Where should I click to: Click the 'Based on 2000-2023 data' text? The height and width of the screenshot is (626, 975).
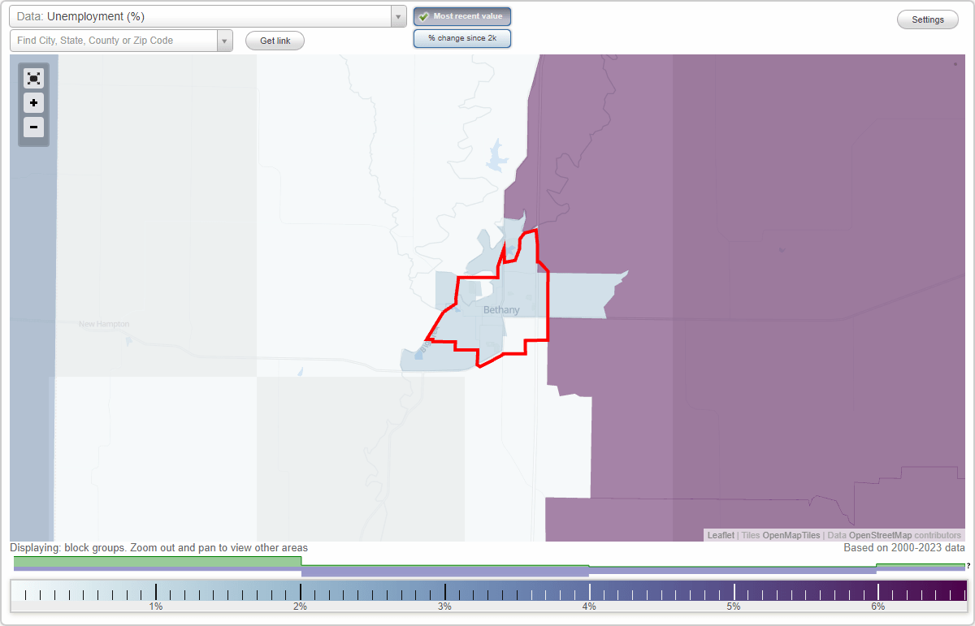click(x=904, y=548)
